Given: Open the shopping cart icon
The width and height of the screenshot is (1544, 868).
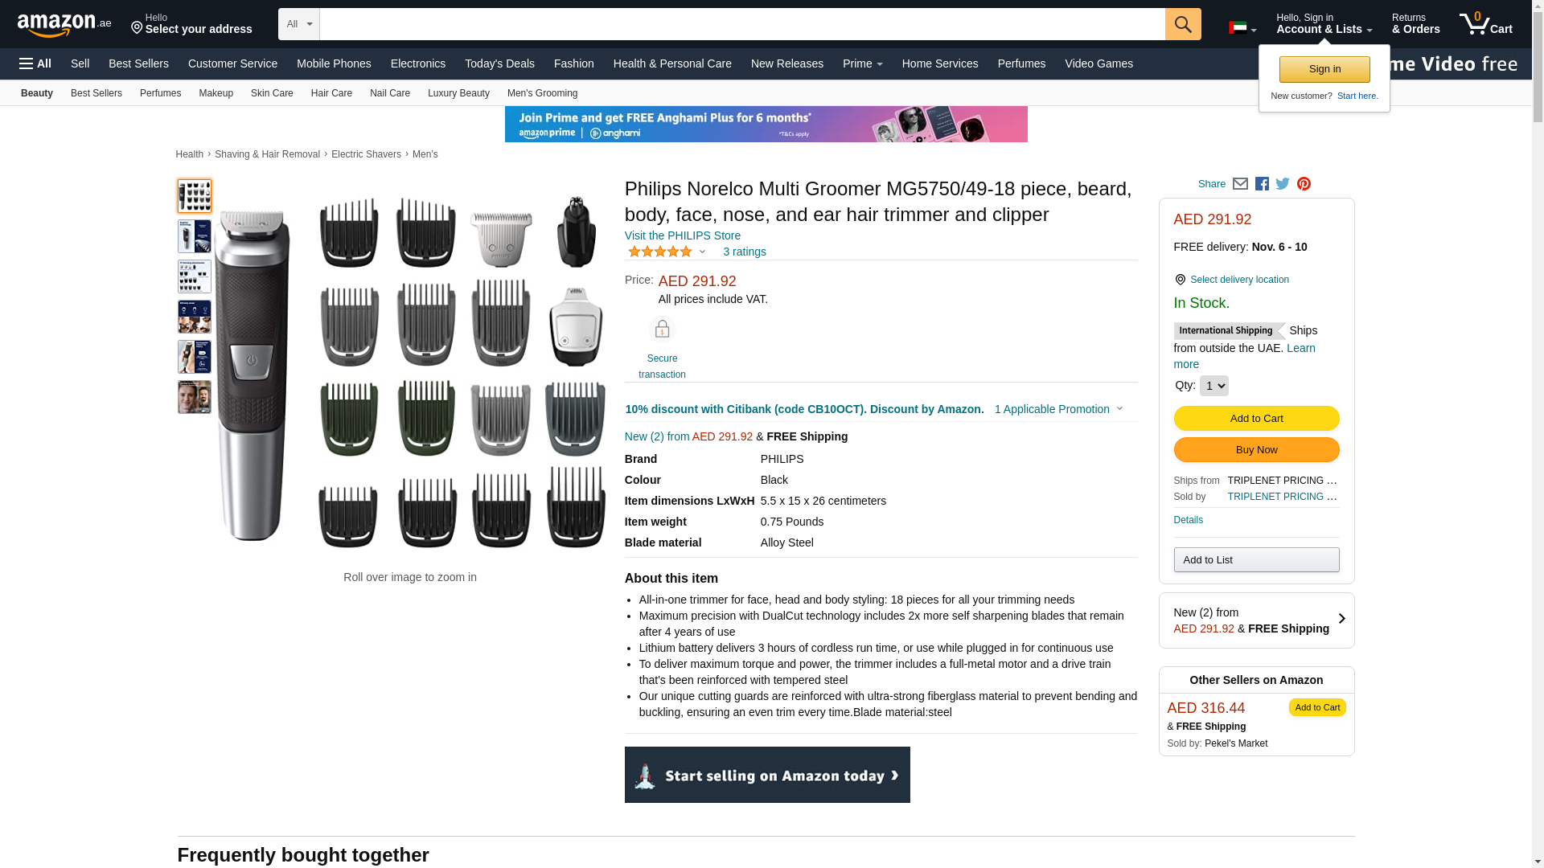Looking at the screenshot, I should pos(1485,24).
